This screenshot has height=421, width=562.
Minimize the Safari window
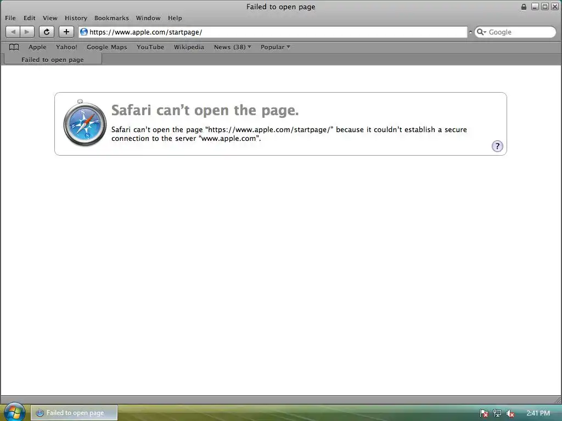click(535, 7)
